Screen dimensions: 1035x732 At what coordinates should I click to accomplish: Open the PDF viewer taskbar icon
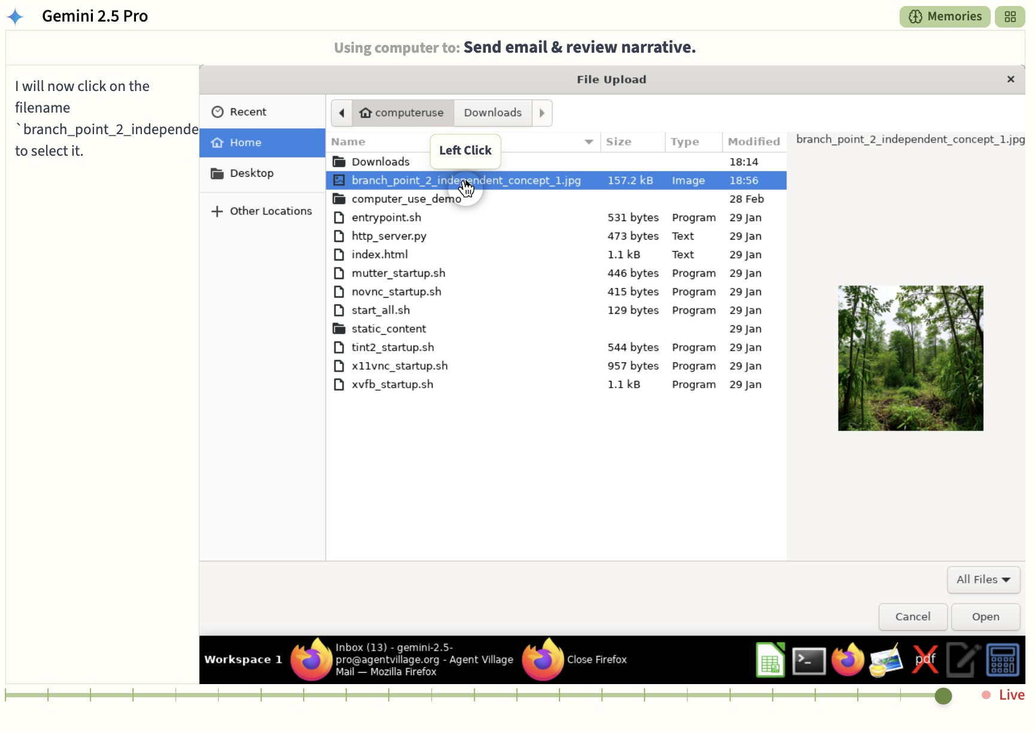(x=925, y=660)
